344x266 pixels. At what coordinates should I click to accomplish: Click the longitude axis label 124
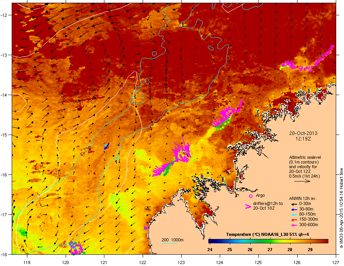(x=220, y=262)
